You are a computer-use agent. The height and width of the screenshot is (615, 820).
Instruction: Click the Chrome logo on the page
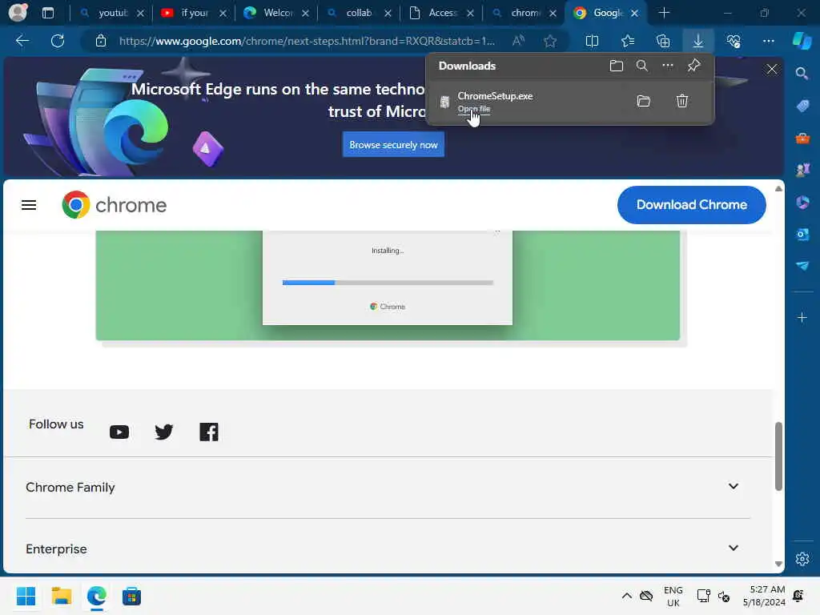(114, 205)
